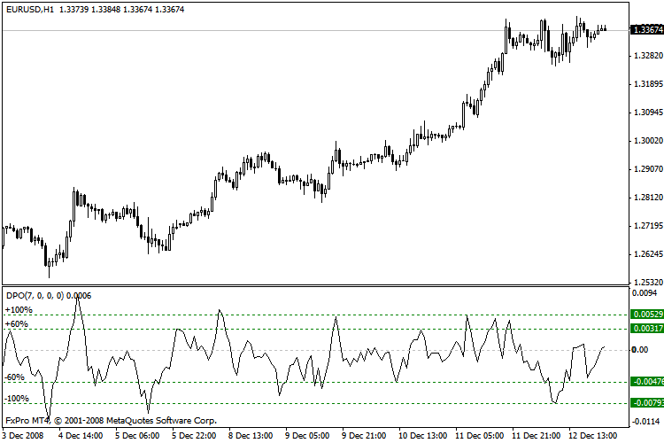Click the 0.00 zero-level value on indicator scale
The width and height of the screenshot is (664, 443).
point(640,349)
